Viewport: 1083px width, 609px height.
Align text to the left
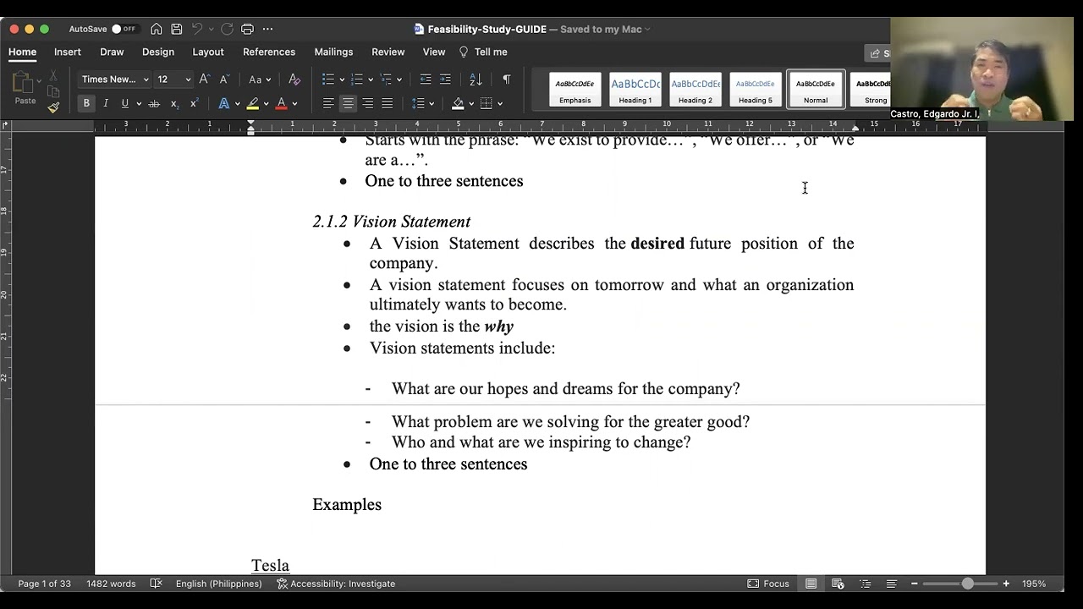(328, 103)
